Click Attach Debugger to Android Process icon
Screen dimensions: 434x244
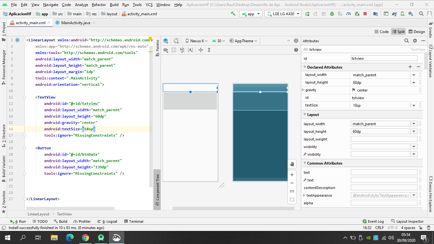click(x=357, y=14)
